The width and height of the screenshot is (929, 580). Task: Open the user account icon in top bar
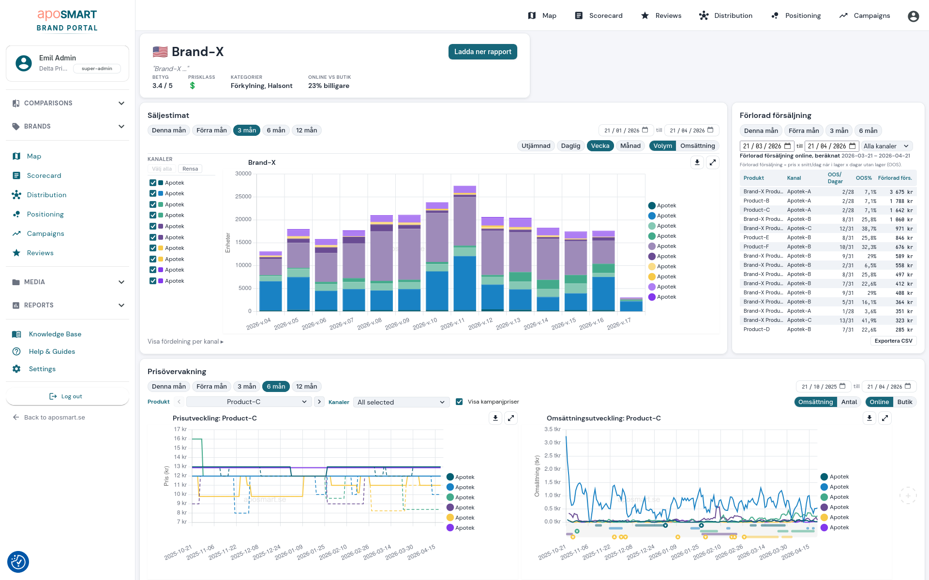pyautogui.click(x=913, y=16)
